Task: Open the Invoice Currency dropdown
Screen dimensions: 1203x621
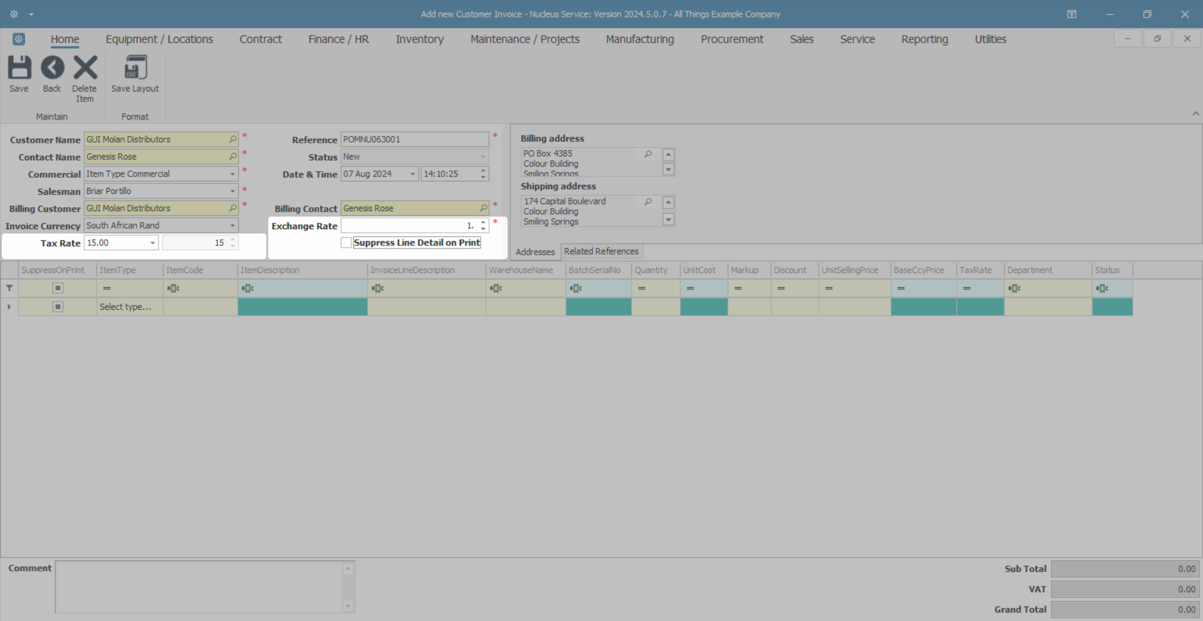Action: click(232, 225)
